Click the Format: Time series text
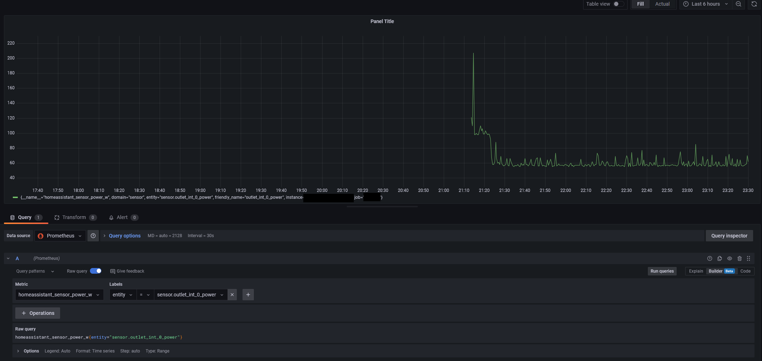This screenshot has height=361, width=762. click(95, 351)
